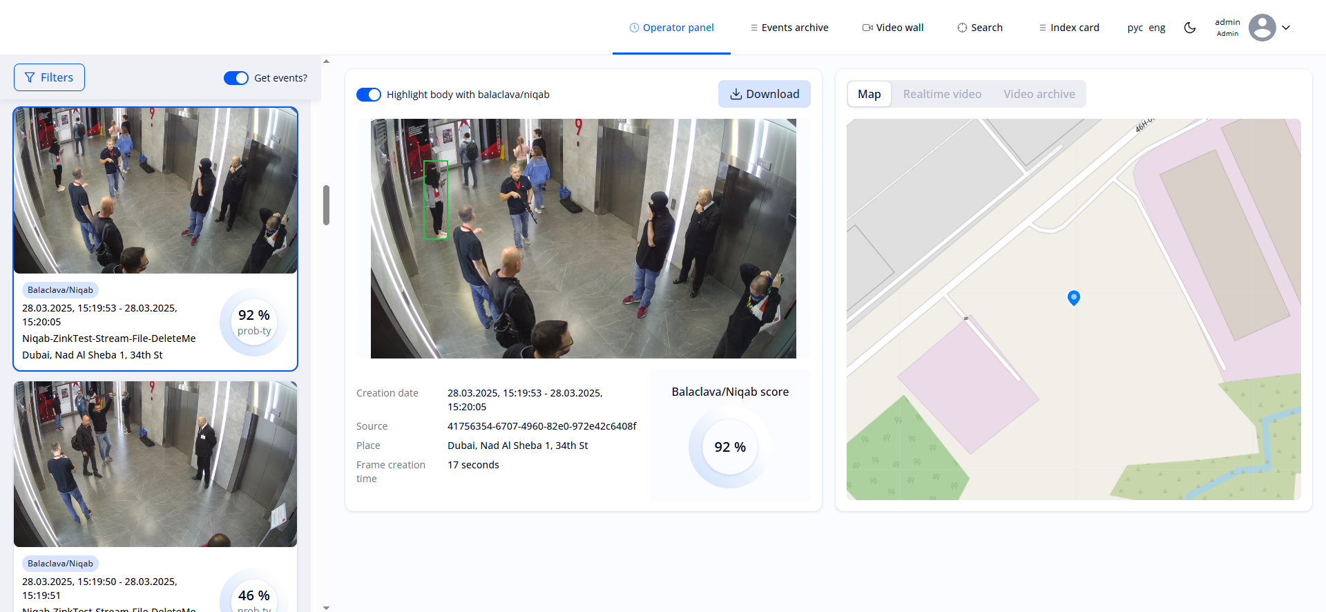Click the source ID 41756354-6707-4960-82e0-972e42c6408f
Viewport: 1326px width, 612px height.
coord(542,426)
